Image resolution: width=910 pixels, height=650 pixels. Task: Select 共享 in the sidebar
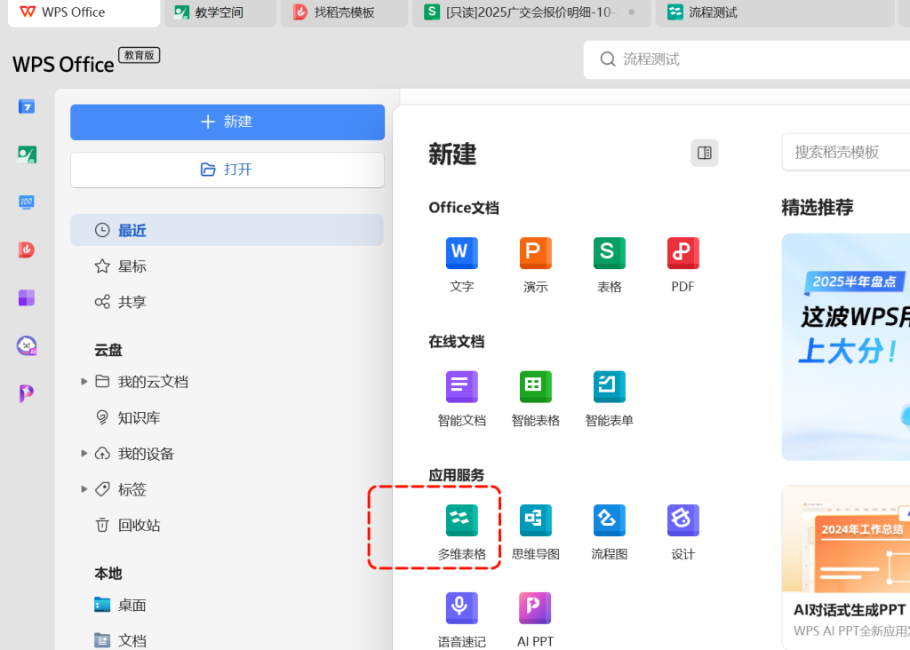pyautogui.click(x=227, y=302)
